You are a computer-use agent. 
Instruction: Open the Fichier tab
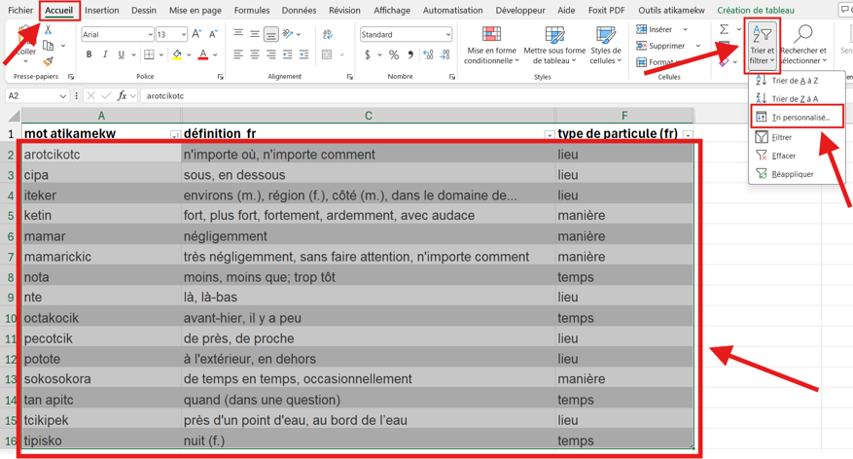click(20, 10)
